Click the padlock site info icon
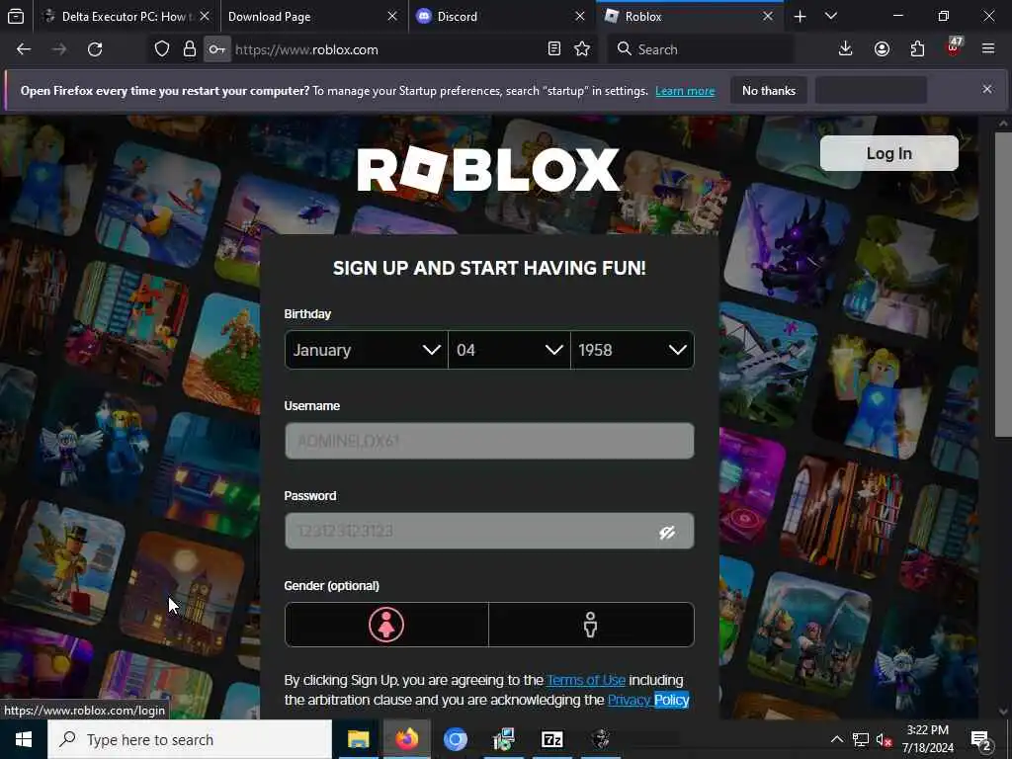Image resolution: width=1012 pixels, height=759 pixels. click(189, 49)
